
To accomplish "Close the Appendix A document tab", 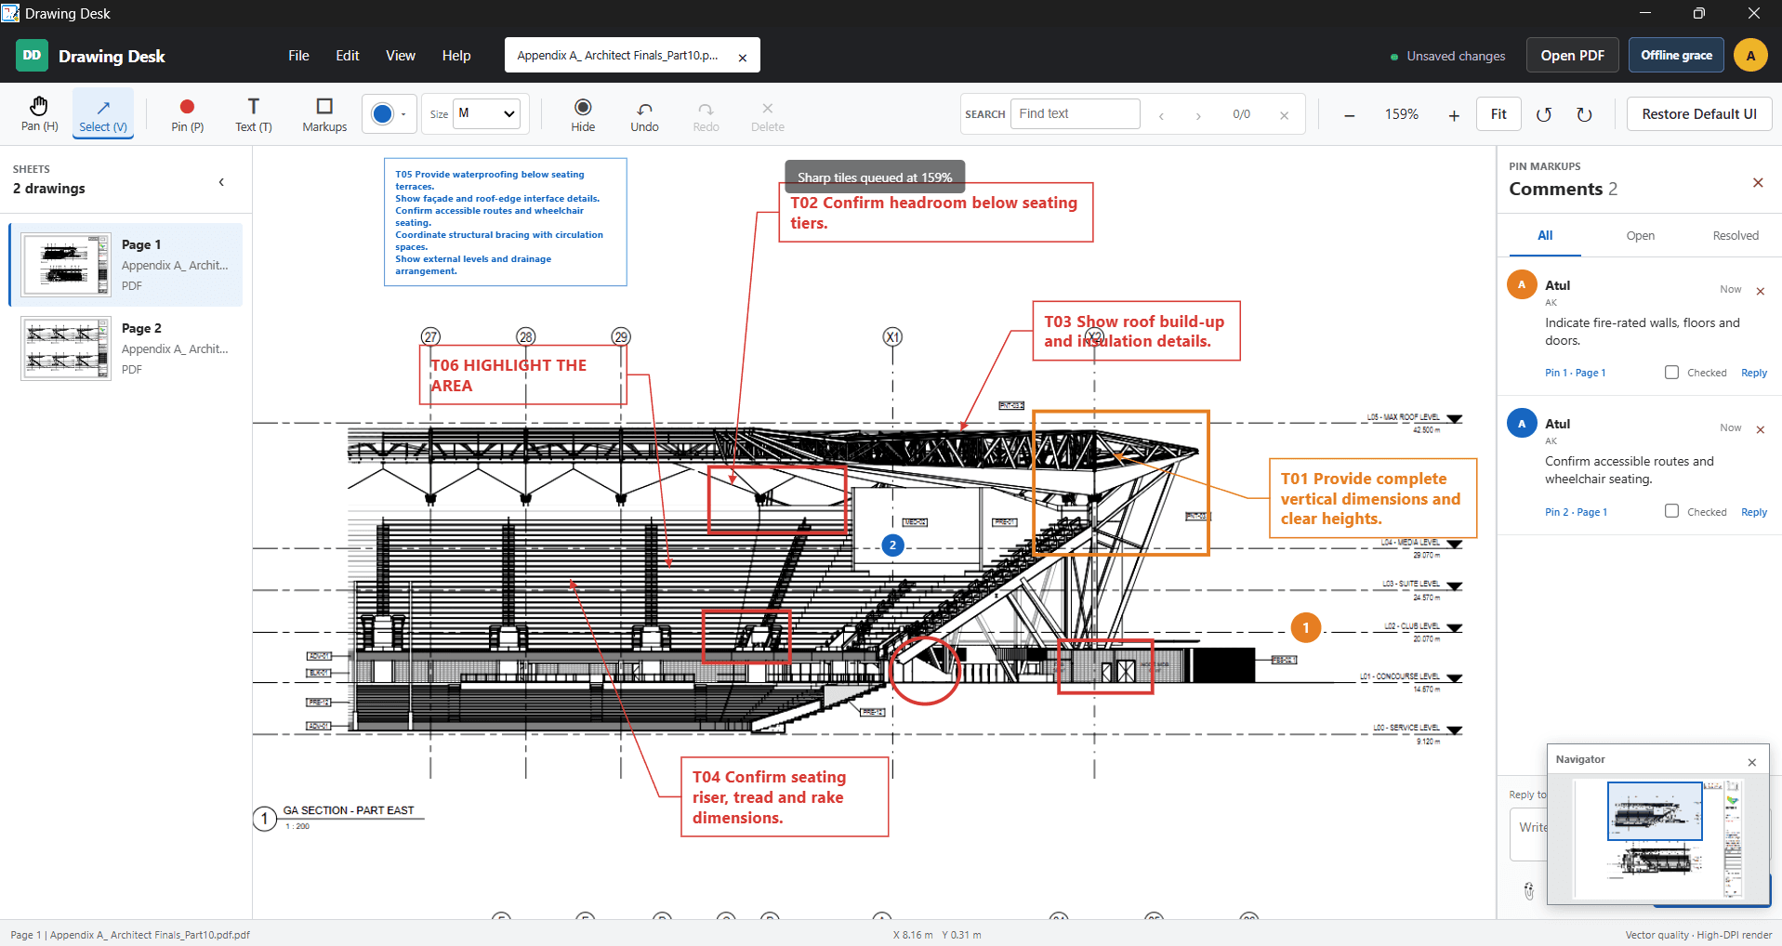I will 743,58.
